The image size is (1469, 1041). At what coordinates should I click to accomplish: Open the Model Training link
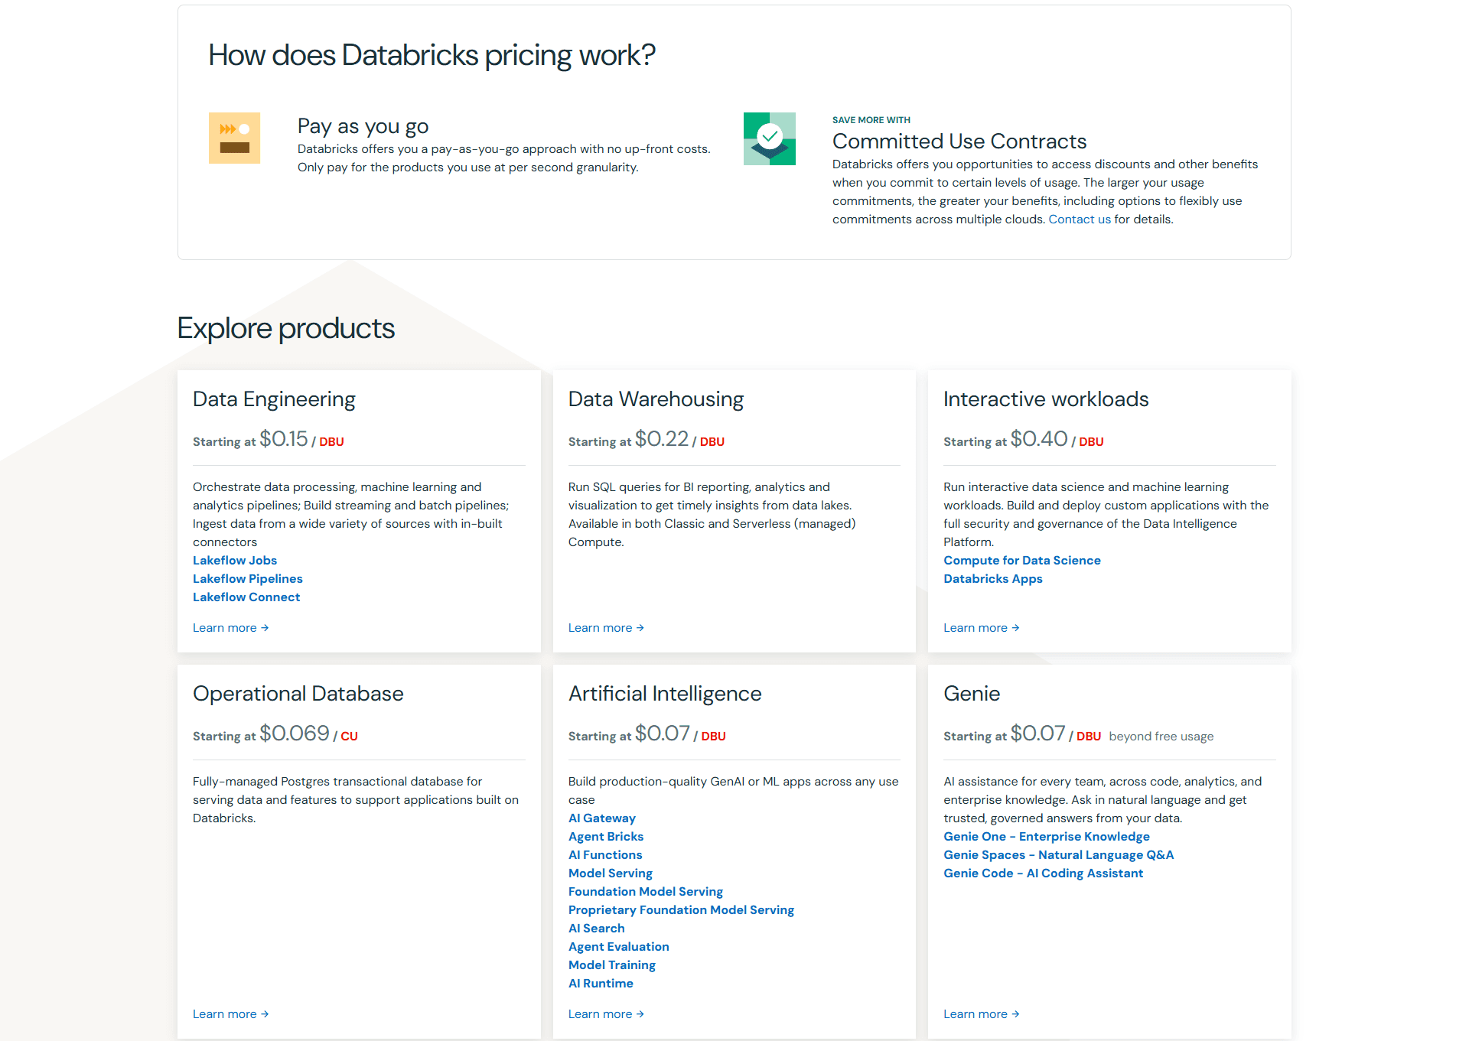point(612,965)
